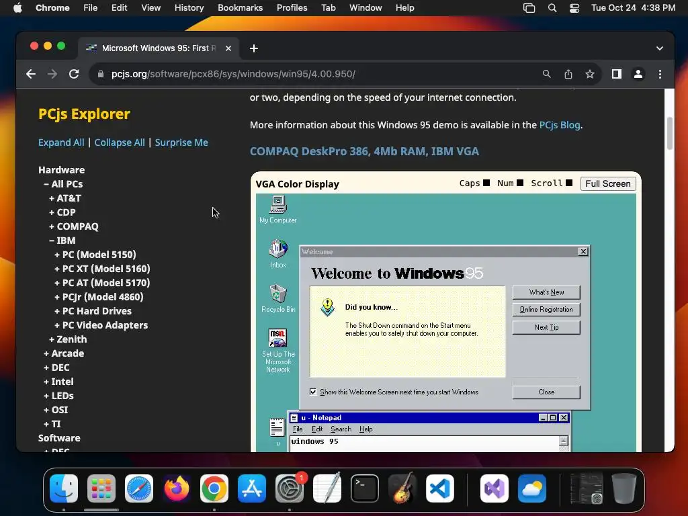Share this page via the share icon

click(568, 74)
